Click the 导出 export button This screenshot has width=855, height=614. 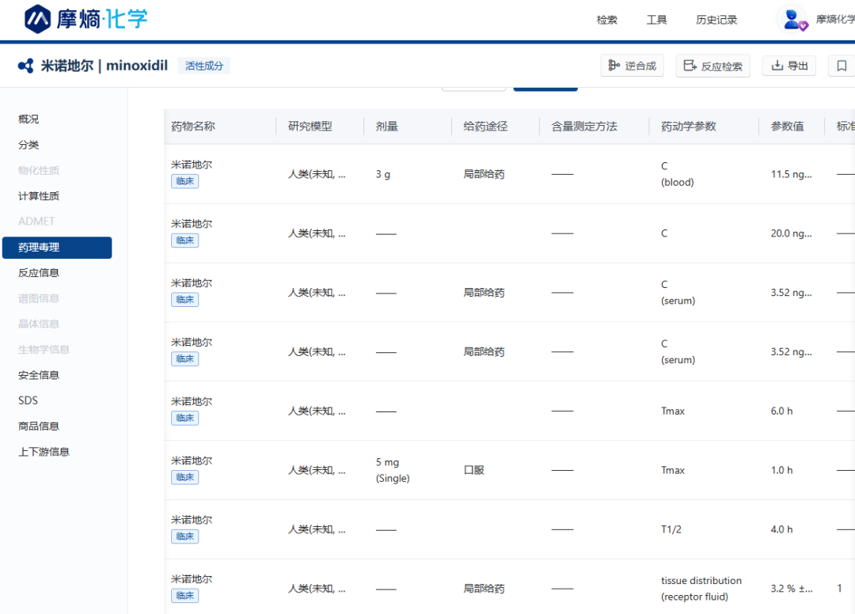pos(788,66)
